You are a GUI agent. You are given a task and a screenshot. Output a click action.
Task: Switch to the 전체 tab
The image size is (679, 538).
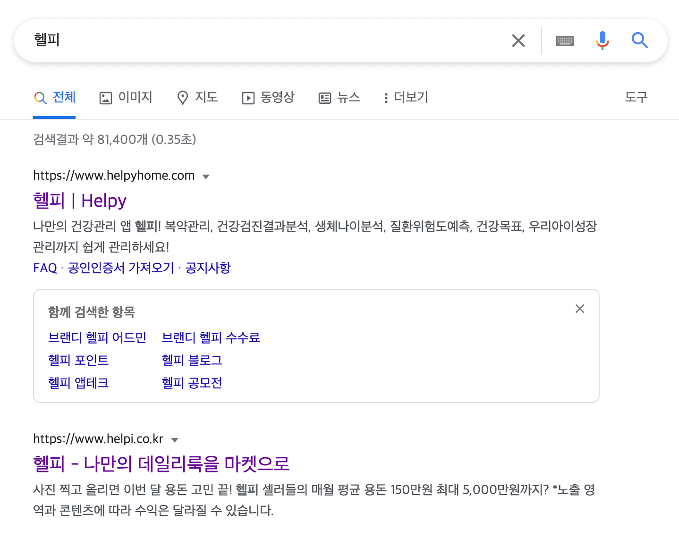pos(54,98)
